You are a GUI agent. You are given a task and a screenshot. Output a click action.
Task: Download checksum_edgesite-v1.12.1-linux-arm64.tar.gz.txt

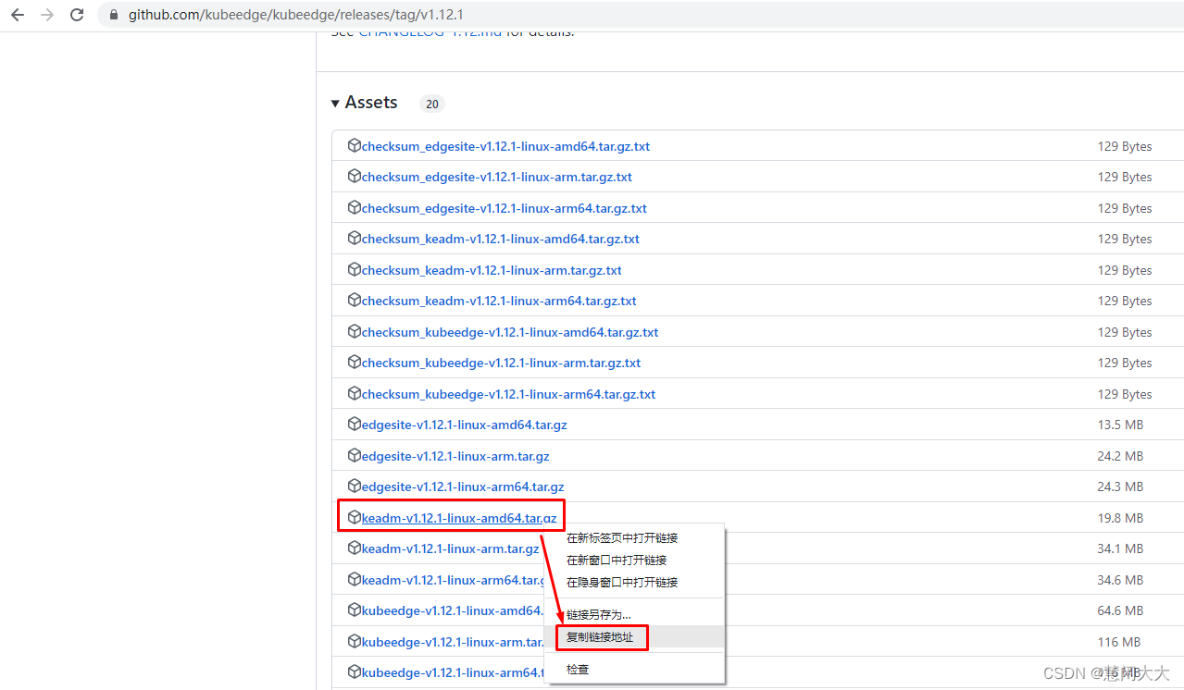click(505, 208)
